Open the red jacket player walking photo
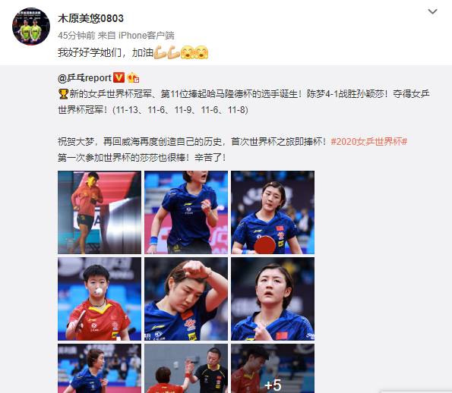The height and width of the screenshot is (393, 452). click(x=100, y=212)
